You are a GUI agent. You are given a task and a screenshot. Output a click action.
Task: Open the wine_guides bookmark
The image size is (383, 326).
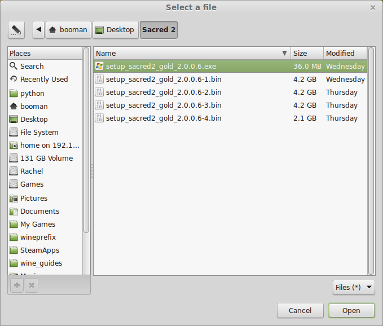[x=45, y=263]
